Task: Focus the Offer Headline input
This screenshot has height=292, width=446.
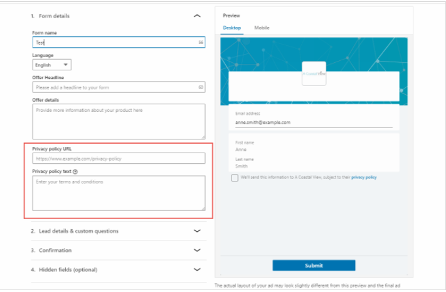Action: [x=113, y=87]
